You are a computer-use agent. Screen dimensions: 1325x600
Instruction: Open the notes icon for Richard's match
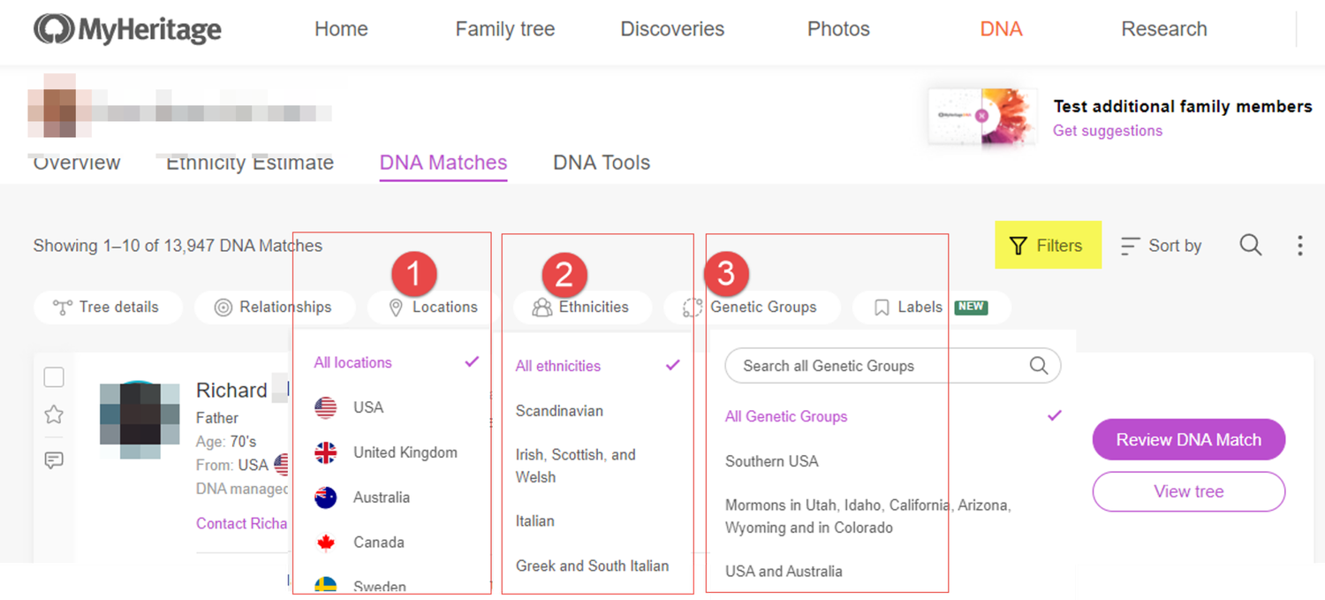(x=54, y=460)
